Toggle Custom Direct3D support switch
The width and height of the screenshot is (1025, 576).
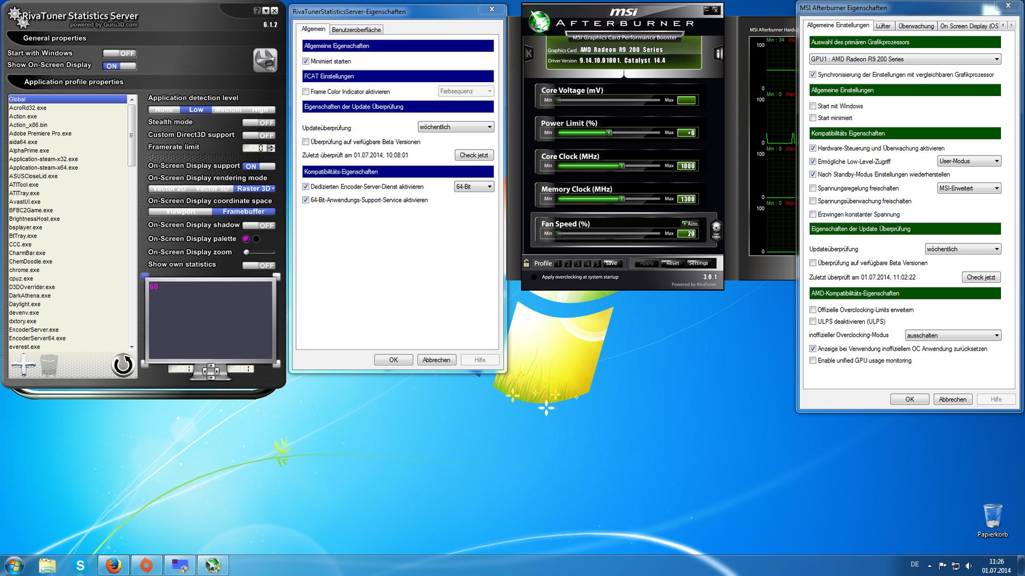point(259,135)
